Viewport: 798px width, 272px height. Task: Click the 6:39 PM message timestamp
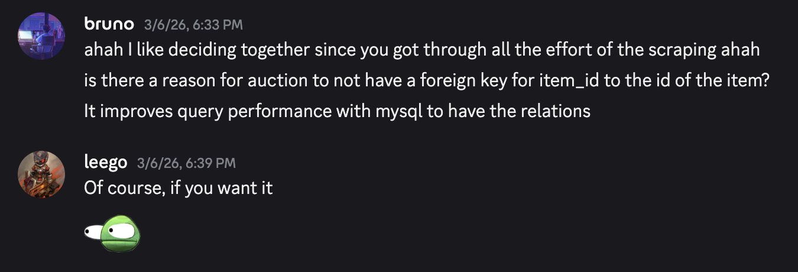tap(186, 163)
